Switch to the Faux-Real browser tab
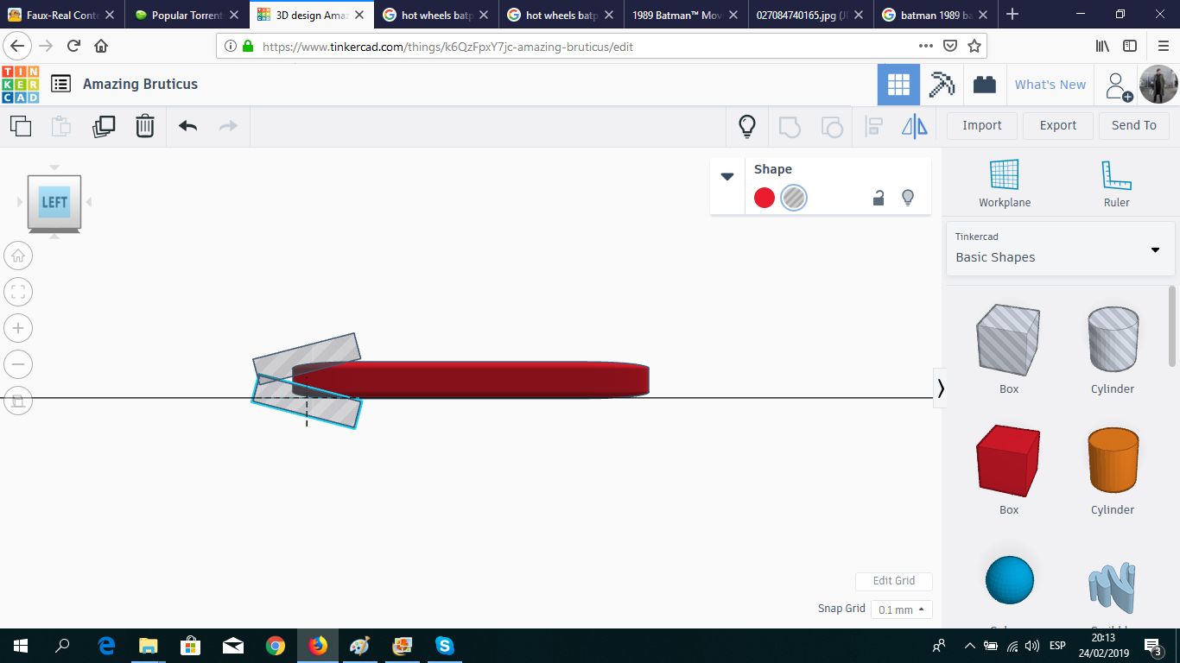The width and height of the screenshot is (1180, 663). (x=62, y=15)
